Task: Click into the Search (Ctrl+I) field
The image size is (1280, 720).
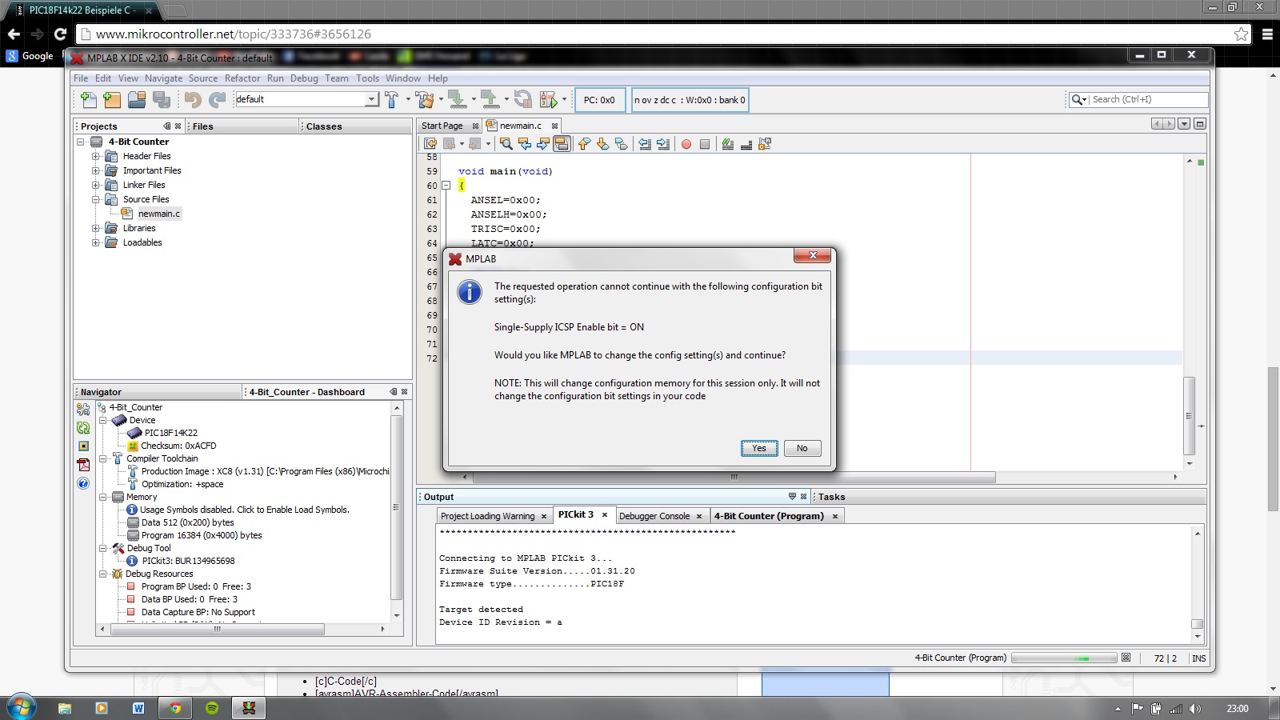Action: 1148,99
